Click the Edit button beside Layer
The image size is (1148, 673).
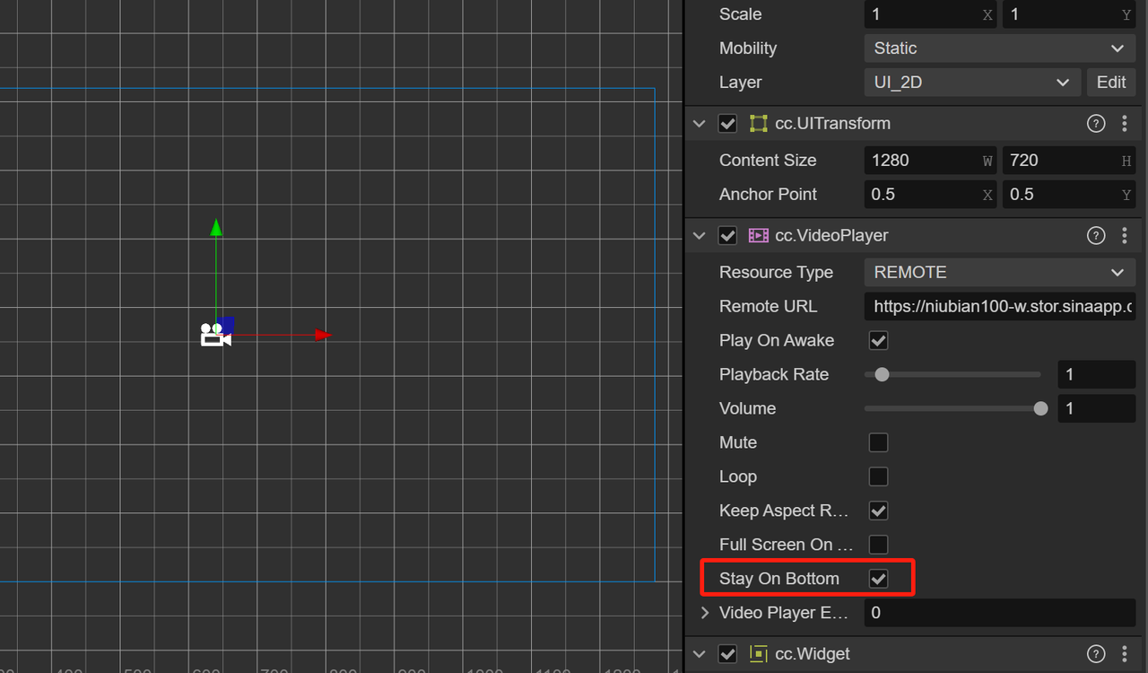[1110, 83]
